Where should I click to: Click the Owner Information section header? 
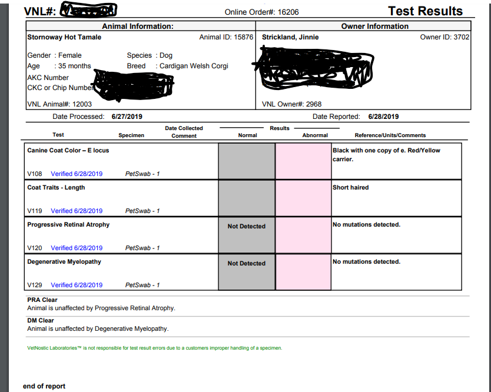374,26
